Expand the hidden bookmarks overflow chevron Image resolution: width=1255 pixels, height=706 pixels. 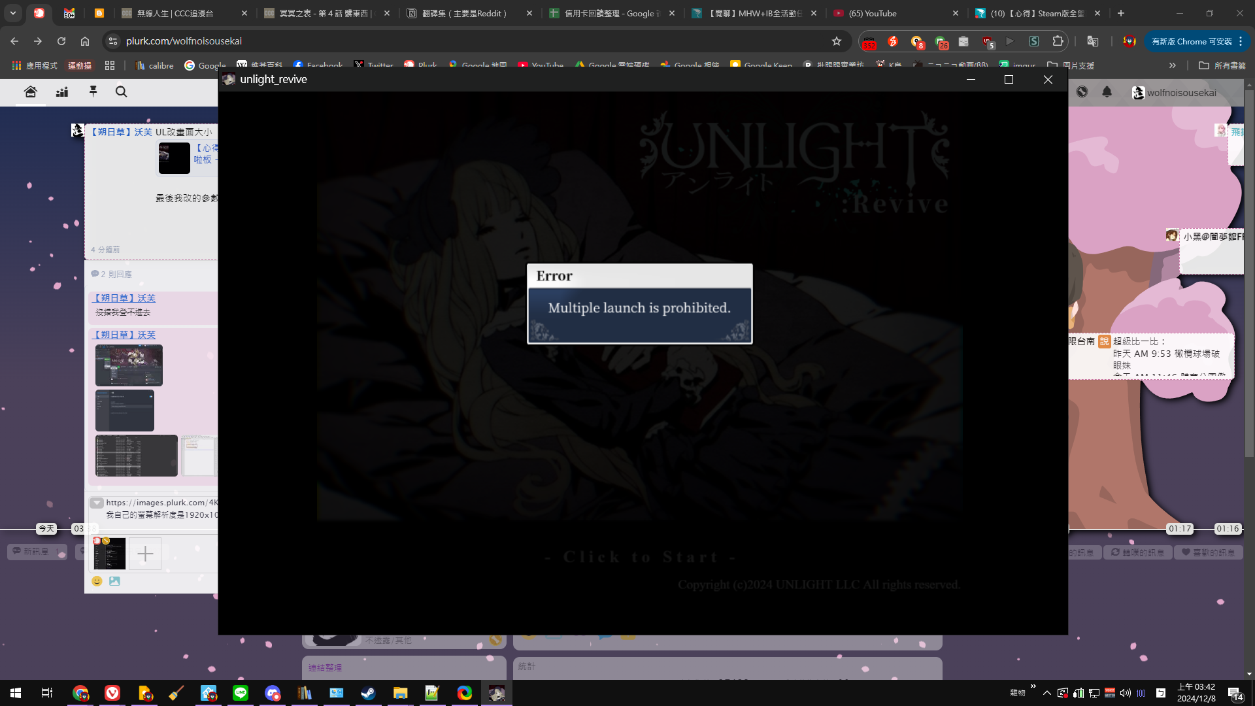point(1173,65)
